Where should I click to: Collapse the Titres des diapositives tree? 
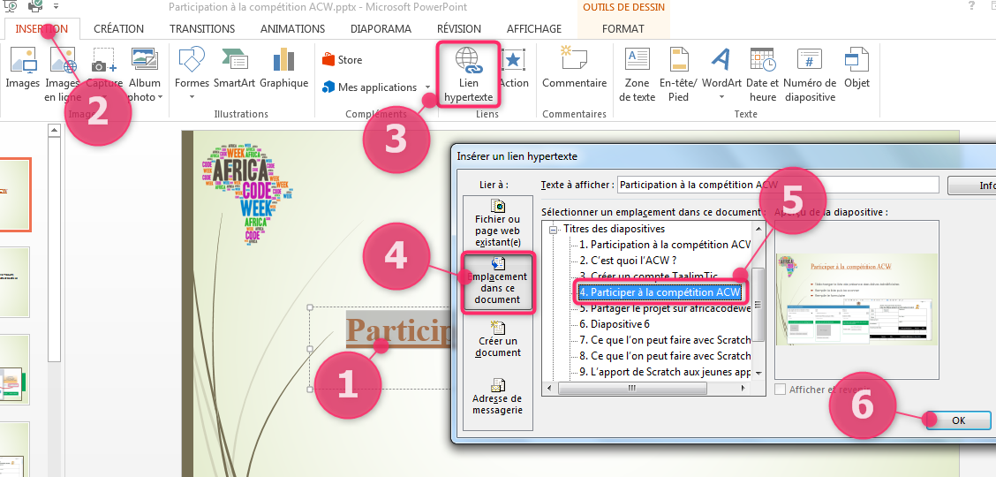[x=554, y=230]
